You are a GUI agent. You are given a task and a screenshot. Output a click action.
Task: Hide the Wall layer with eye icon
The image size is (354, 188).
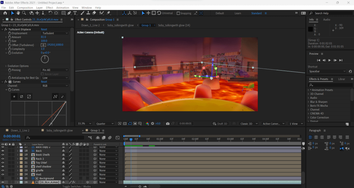click(3, 174)
